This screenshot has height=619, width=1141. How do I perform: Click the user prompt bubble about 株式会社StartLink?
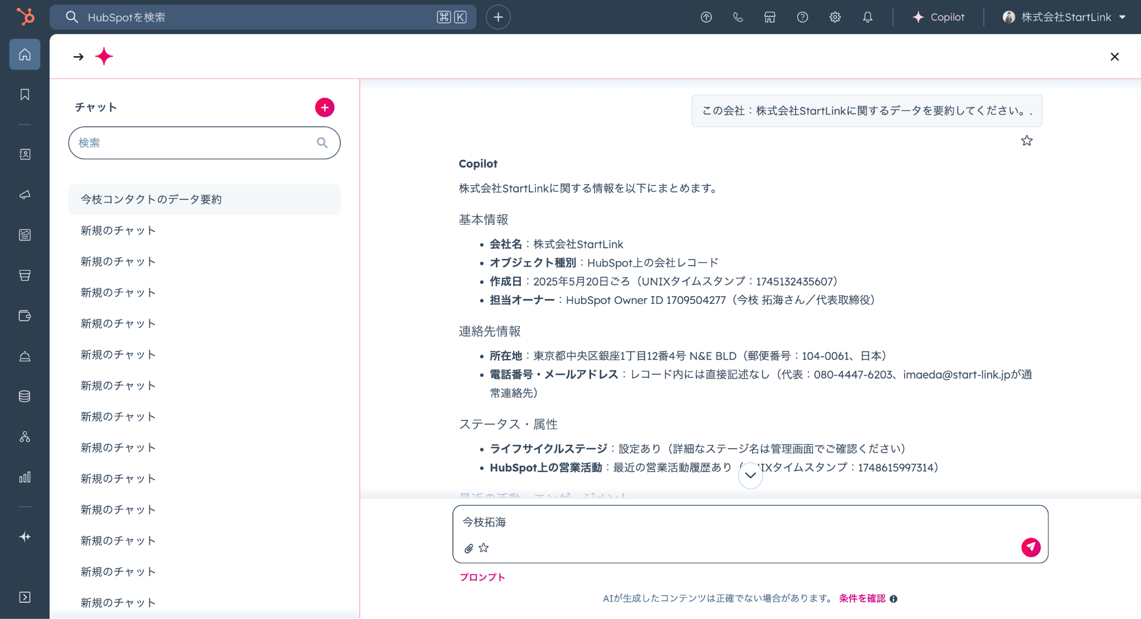tap(867, 111)
